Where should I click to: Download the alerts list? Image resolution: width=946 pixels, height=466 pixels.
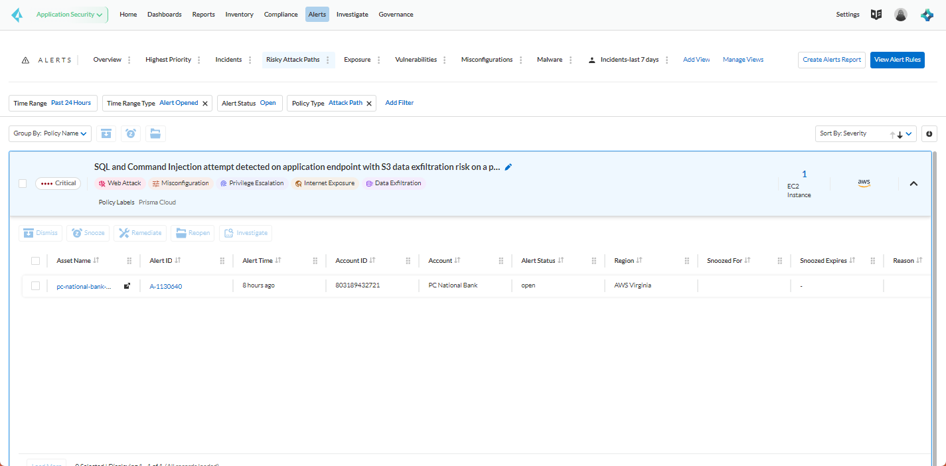pos(929,133)
